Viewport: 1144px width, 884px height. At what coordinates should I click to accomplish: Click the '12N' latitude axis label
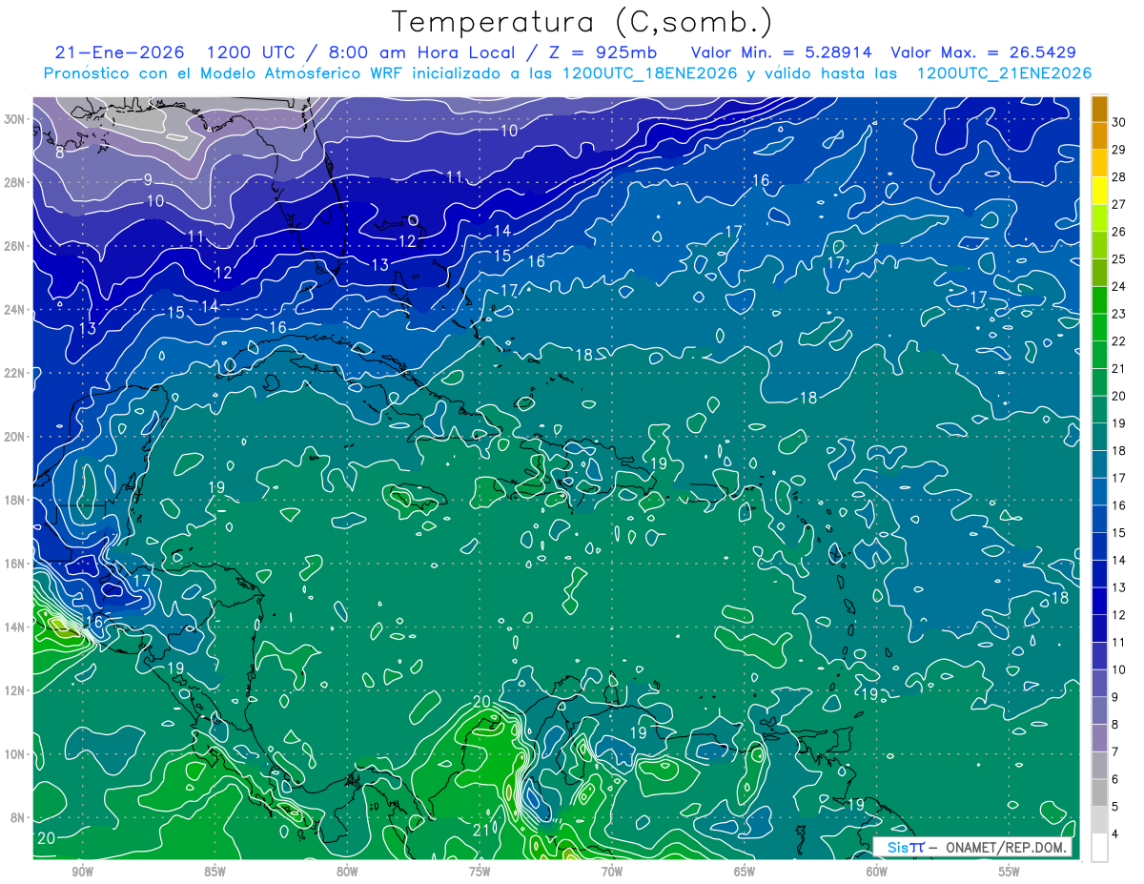click(x=14, y=690)
